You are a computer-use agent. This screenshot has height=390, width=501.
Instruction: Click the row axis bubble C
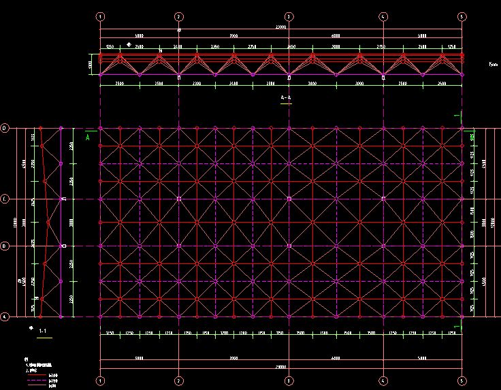(x=5, y=199)
